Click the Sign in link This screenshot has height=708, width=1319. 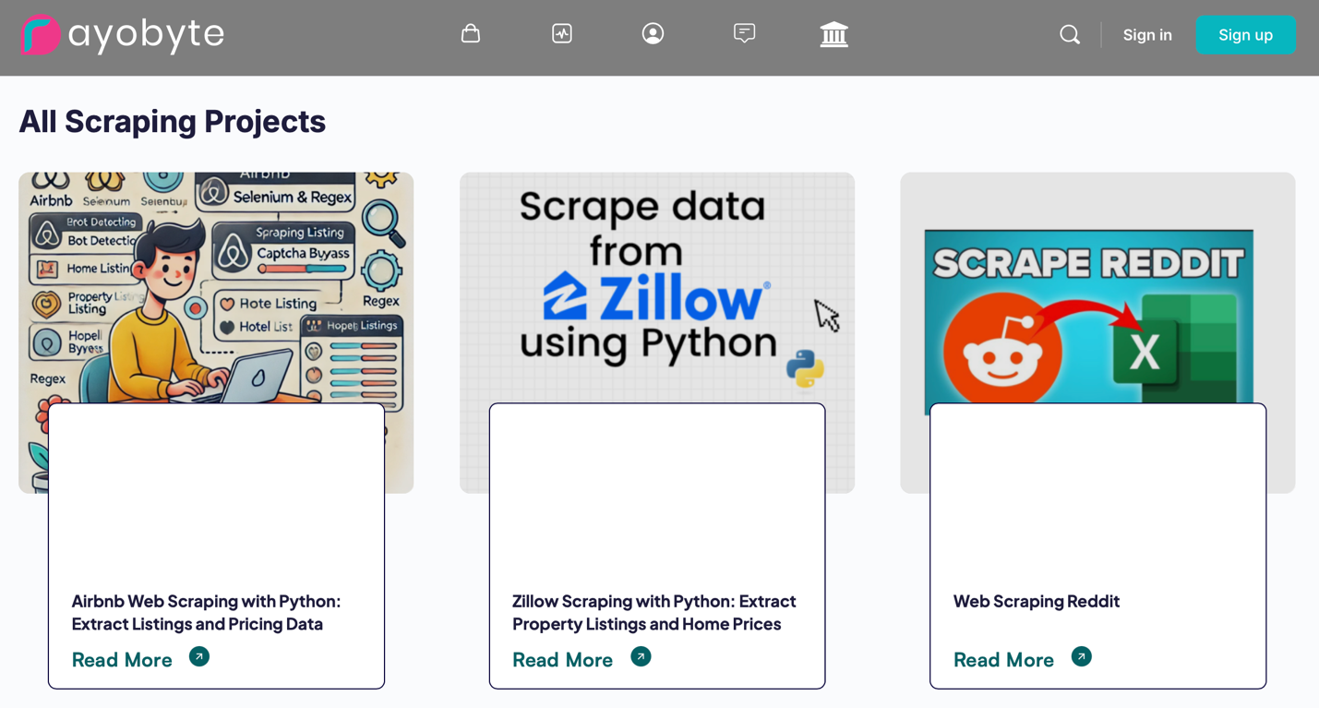coord(1147,35)
